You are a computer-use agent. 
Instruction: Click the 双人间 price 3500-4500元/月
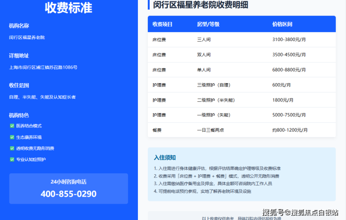point(289,55)
